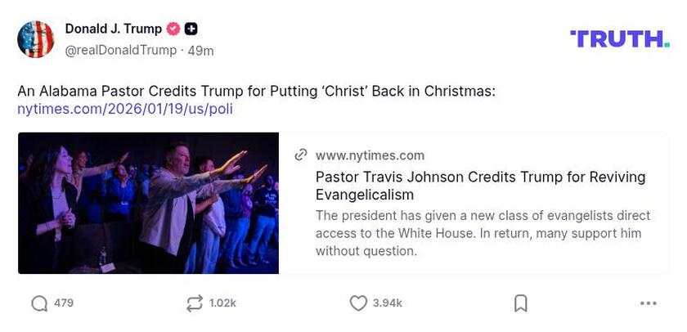The image size is (687, 332).
Task: Bookmark this post
Action: 520,303
